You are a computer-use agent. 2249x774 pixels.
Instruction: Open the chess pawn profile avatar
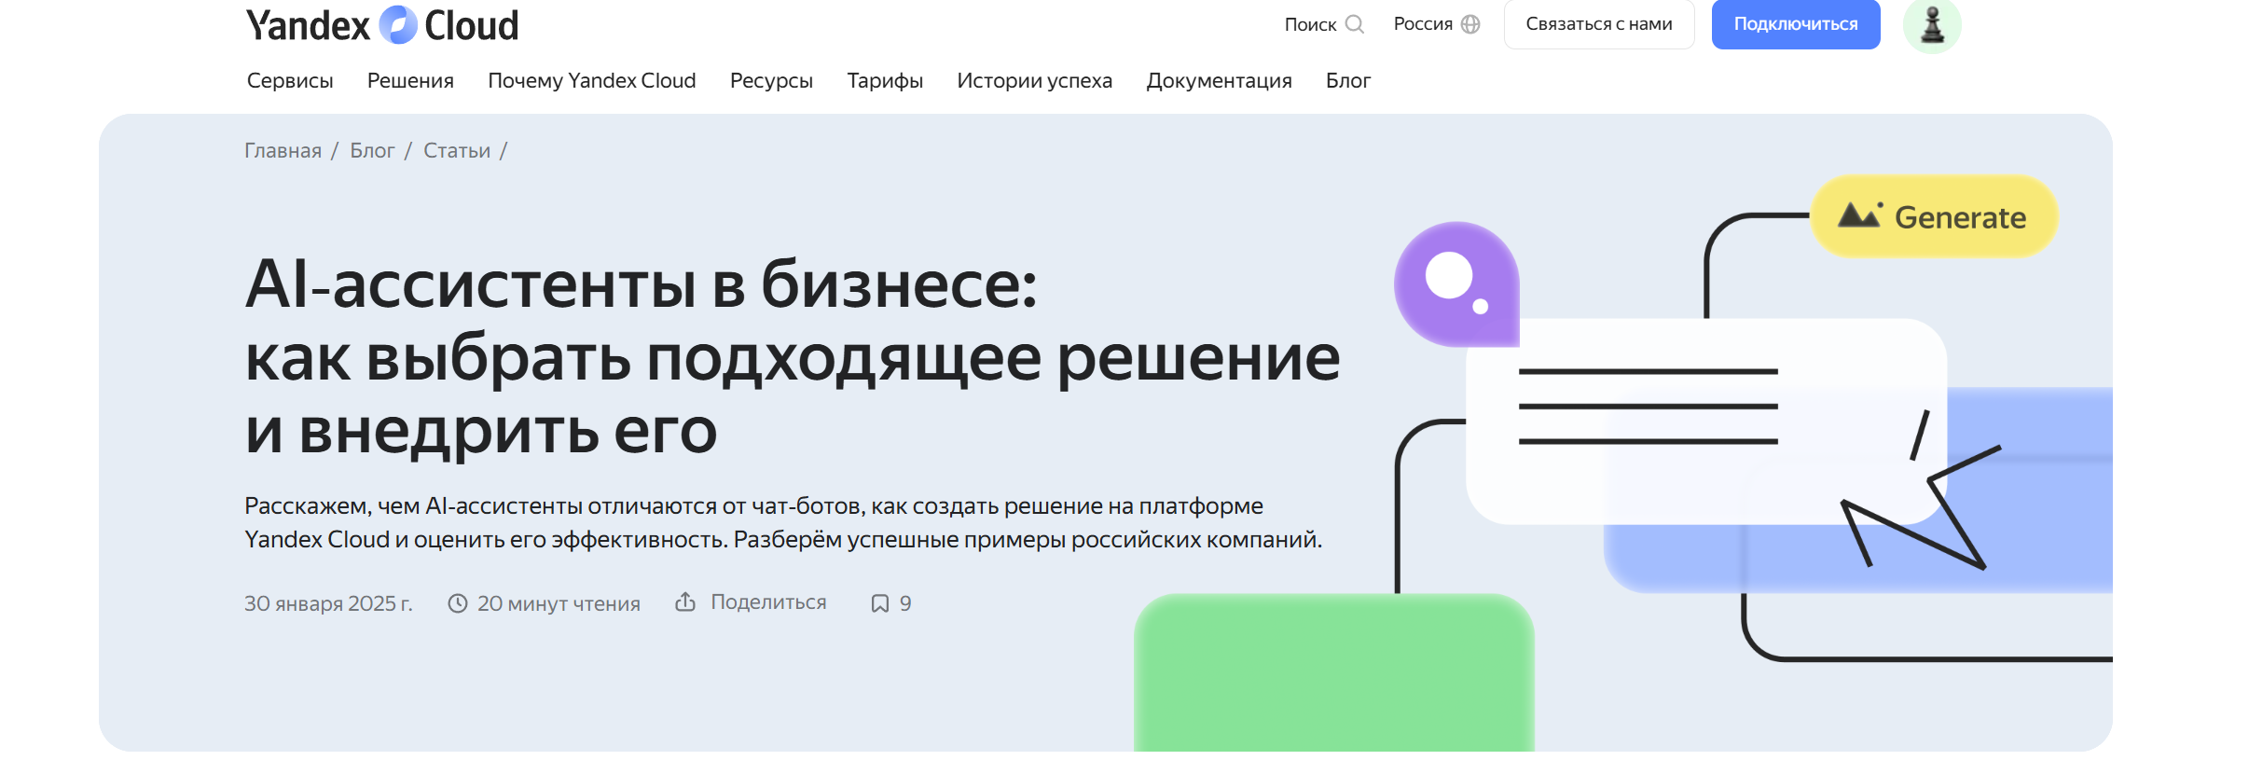(1932, 24)
